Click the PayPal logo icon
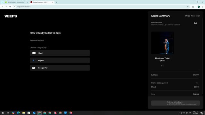This screenshot has width=205, height=115. click(x=33, y=60)
